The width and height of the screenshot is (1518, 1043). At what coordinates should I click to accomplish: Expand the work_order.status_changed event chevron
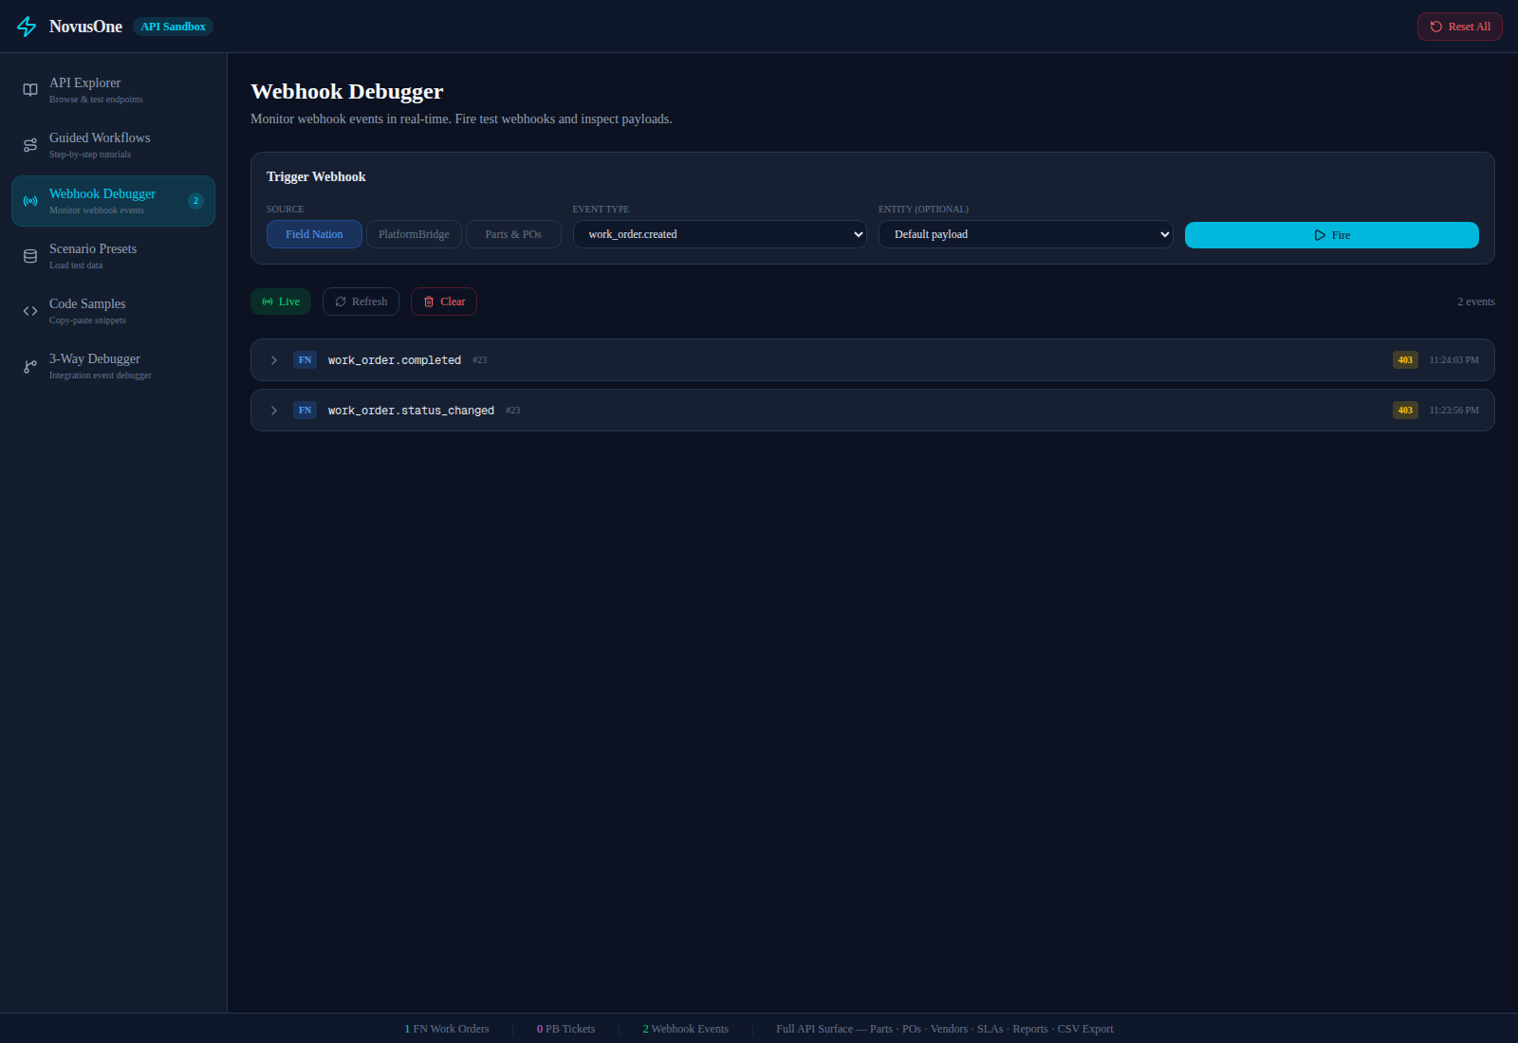coord(274,411)
